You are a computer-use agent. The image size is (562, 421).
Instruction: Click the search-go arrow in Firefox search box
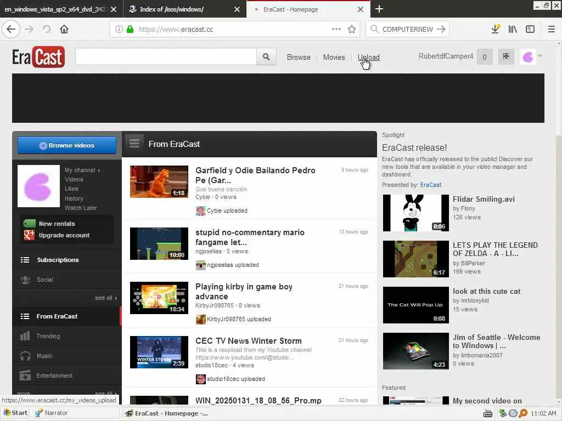[441, 29]
